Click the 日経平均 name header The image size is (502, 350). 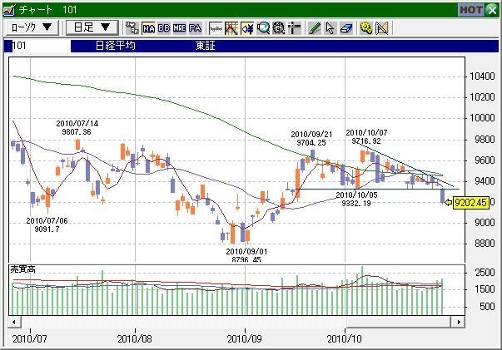point(115,47)
